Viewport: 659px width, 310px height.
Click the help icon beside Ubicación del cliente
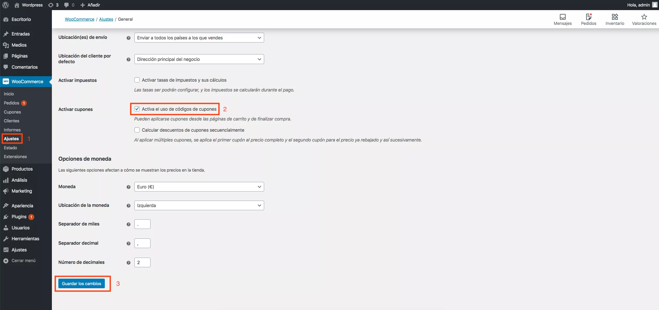(x=128, y=59)
